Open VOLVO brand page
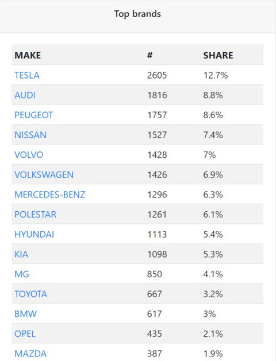The width and height of the screenshot is (276, 361). point(29,155)
